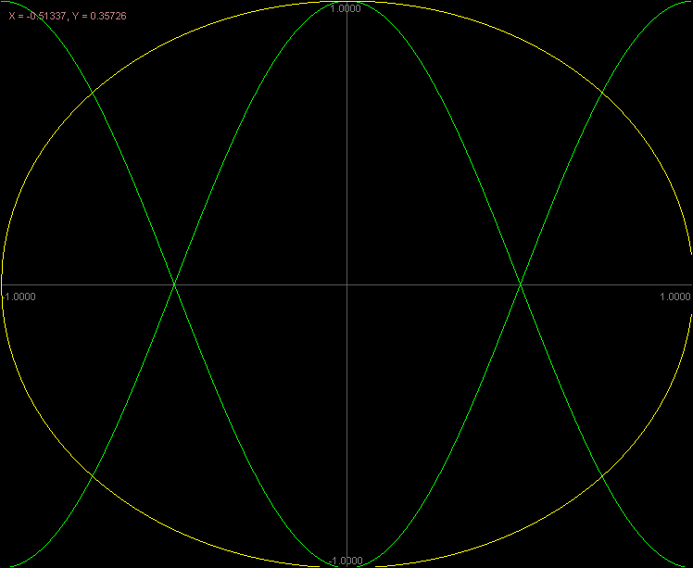This screenshot has height=568, width=693.
Task: Click upper-right intersection of green curve and yellow ellipse
Action: coord(602,91)
